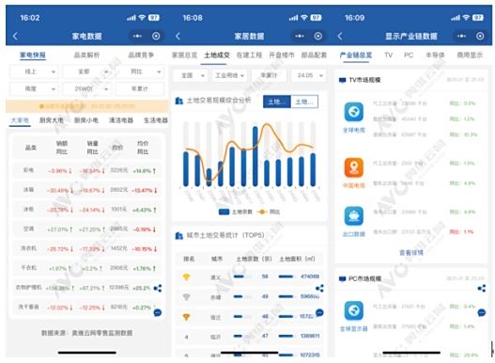This screenshot has height=363, width=495.
Task: Select the 空调 row in category table
Action: (x=87, y=229)
